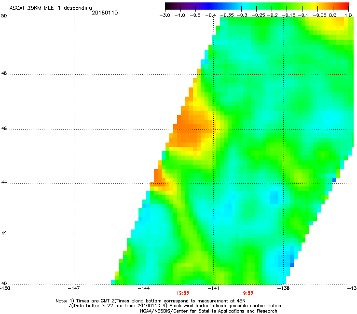Click the -3.0 color scale label
The image size is (357, 314).
(x=165, y=15)
